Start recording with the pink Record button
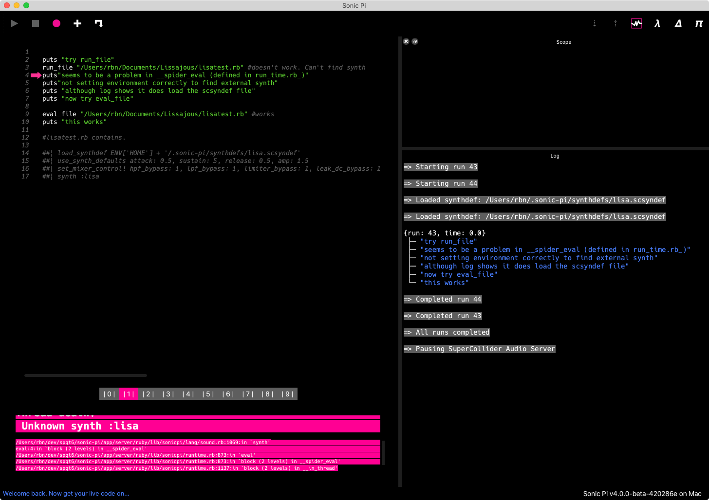Viewport: 709px width, 500px height. pyautogui.click(x=56, y=23)
